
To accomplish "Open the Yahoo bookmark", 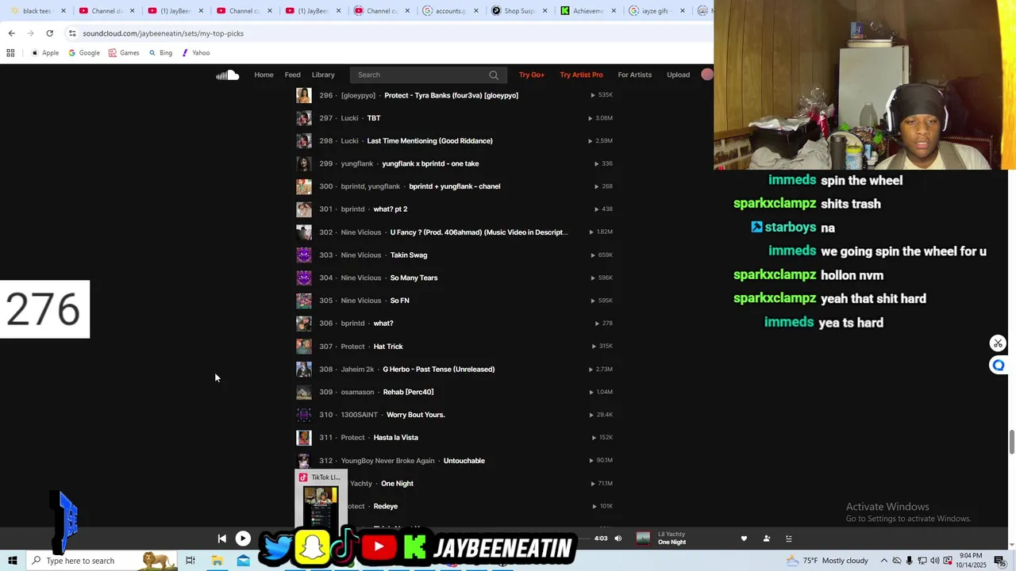I will [x=196, y=53].
